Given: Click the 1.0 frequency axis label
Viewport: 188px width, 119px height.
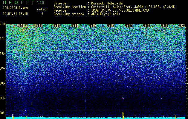Looking at the screenshot, I should click(x=2, y=54).
